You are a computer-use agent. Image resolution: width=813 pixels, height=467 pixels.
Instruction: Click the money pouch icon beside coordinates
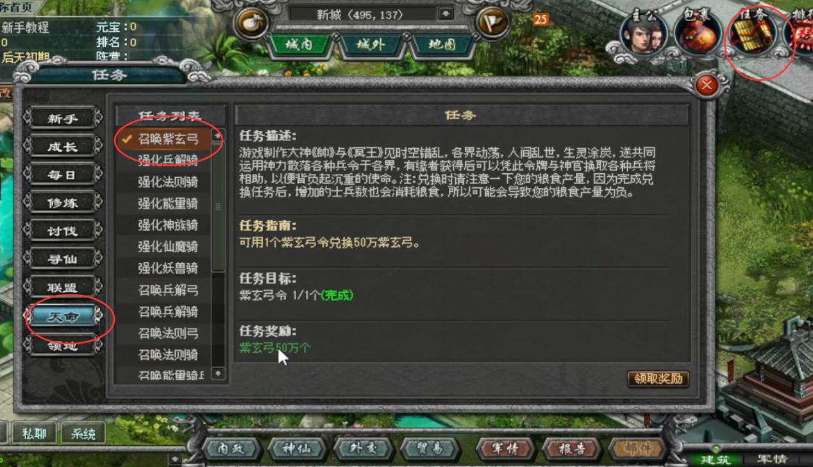(253, 23)
